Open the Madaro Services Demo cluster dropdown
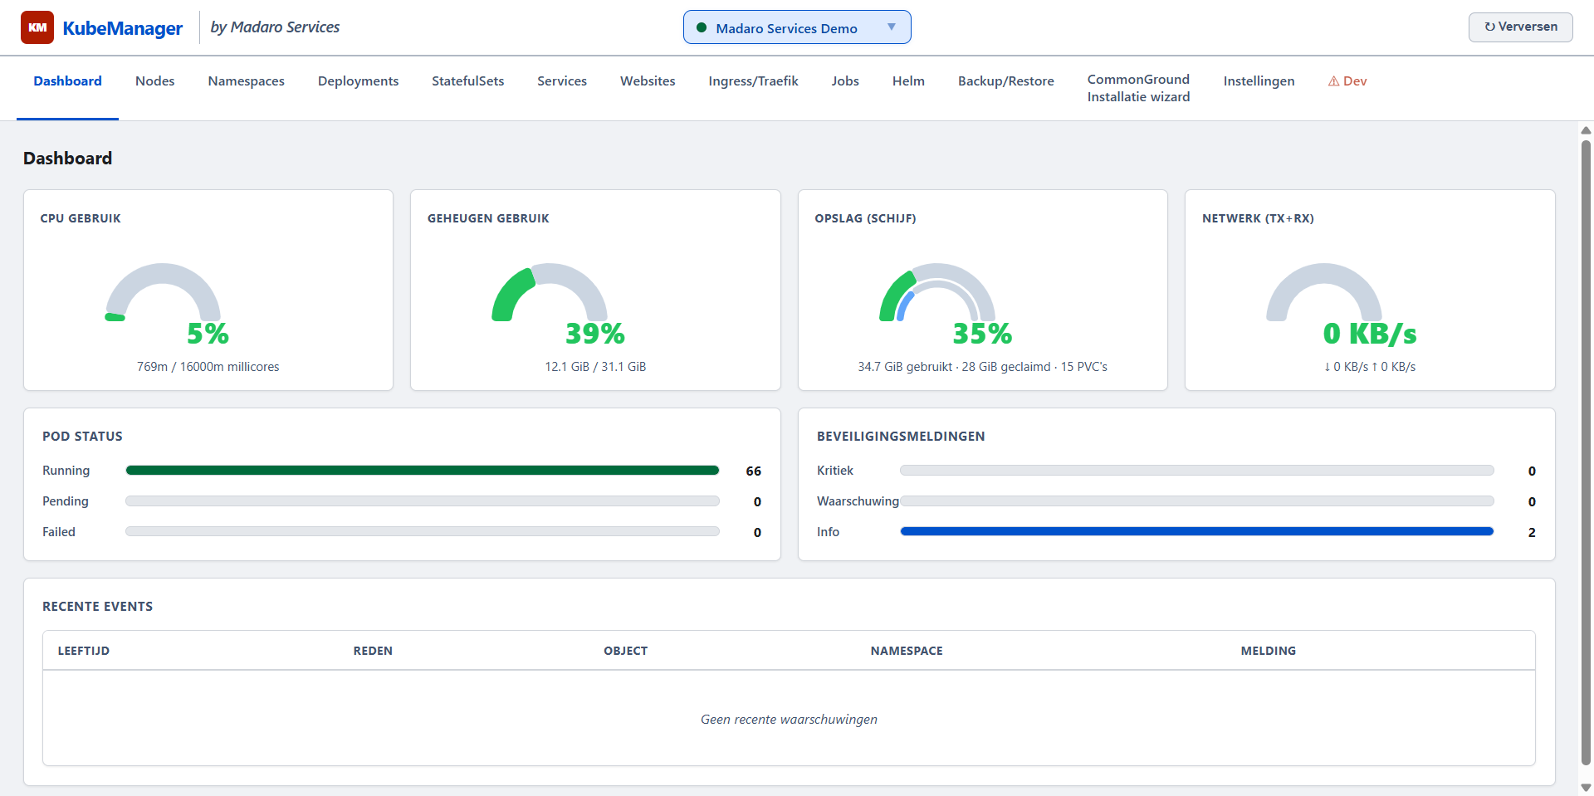Screen dimensions: 1594x796 tap(797, 27)
